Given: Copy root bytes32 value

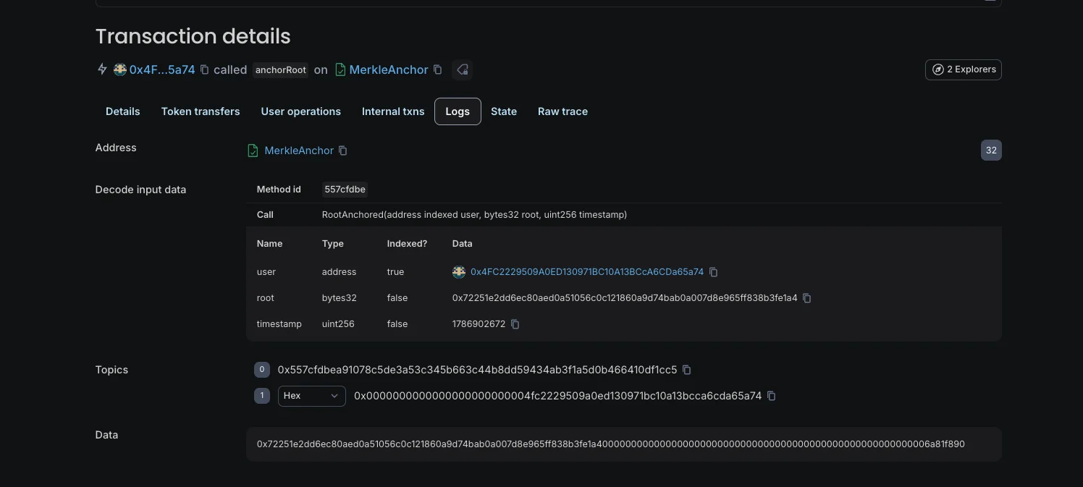Looking at the screenshot, I should (806, 298).
